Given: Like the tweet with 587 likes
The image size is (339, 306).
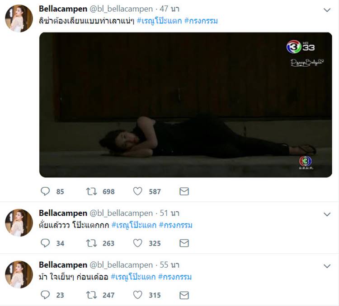Looking at the screenshot, I should 138,191.
